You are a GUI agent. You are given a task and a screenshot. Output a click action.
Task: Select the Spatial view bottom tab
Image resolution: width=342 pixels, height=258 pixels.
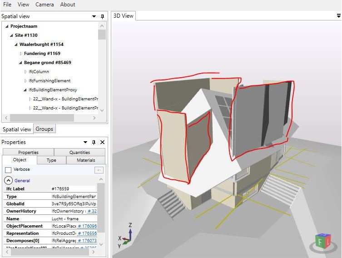coord(17,129)
